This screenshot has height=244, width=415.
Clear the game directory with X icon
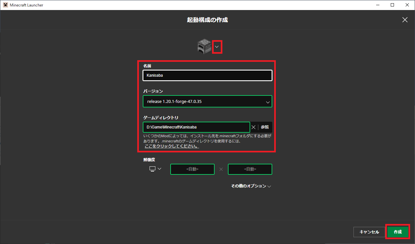253,127
